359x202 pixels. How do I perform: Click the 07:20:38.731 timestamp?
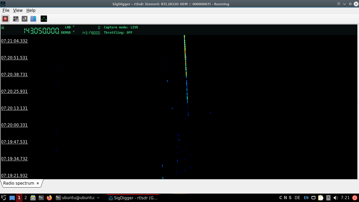click(x=14, y=75)
